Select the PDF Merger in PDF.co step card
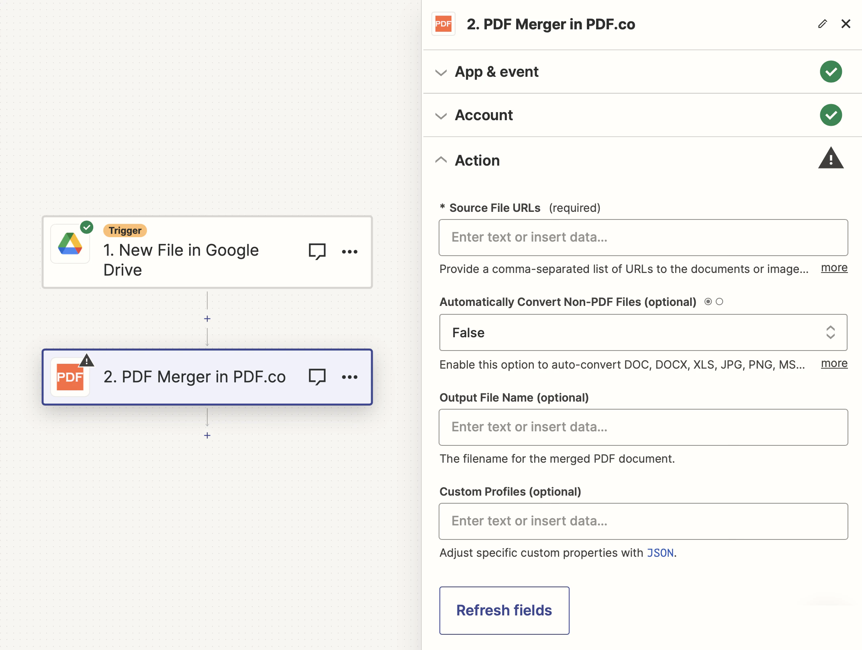The height and width of the screenshot is (650, 862). [207, 377]
